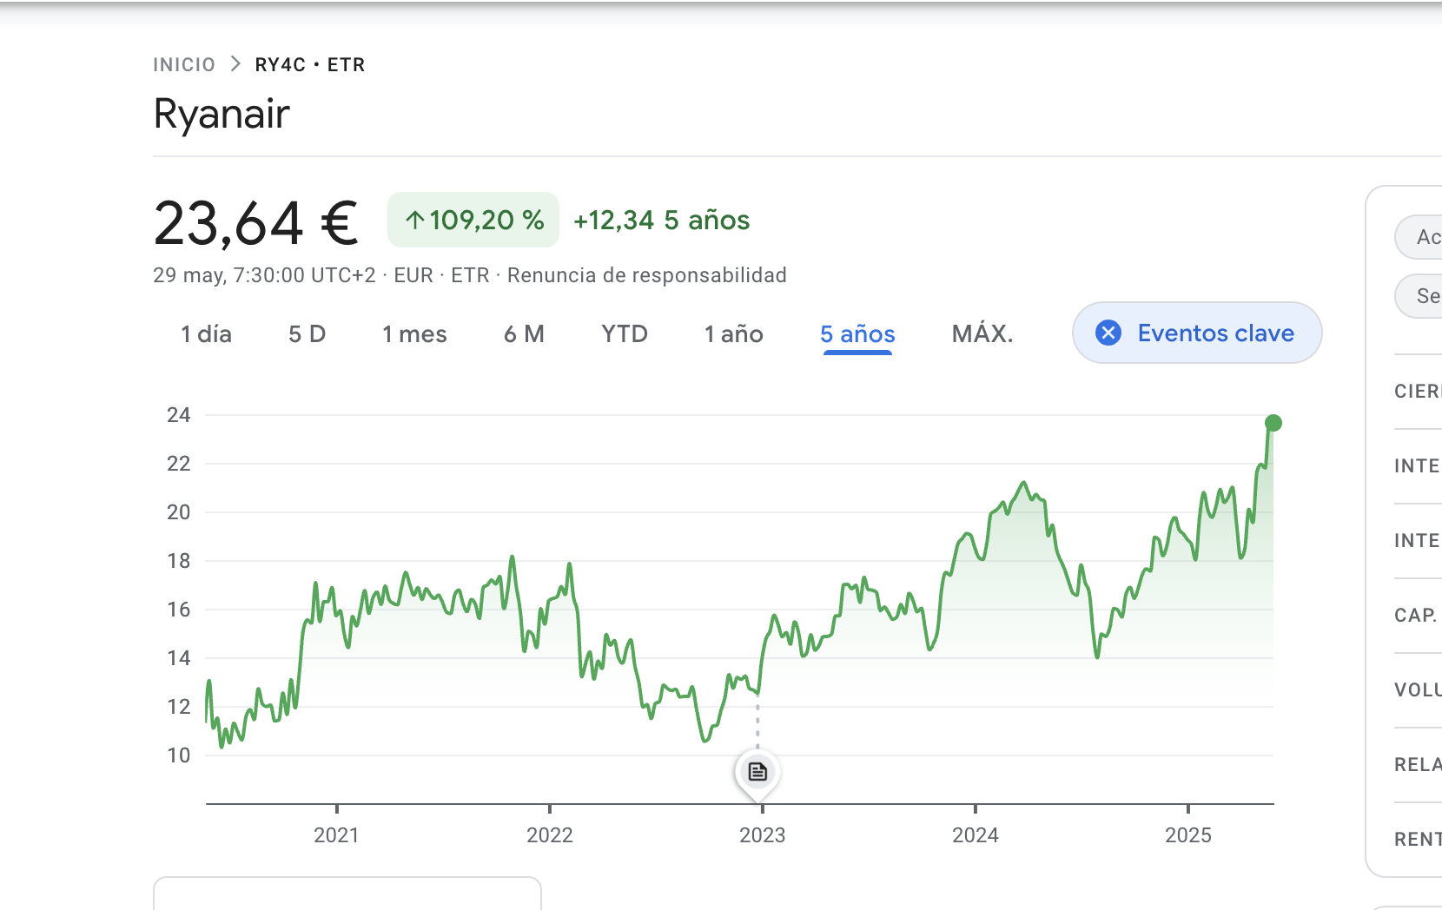Click the 109,20 % change badge

[473, 220]
